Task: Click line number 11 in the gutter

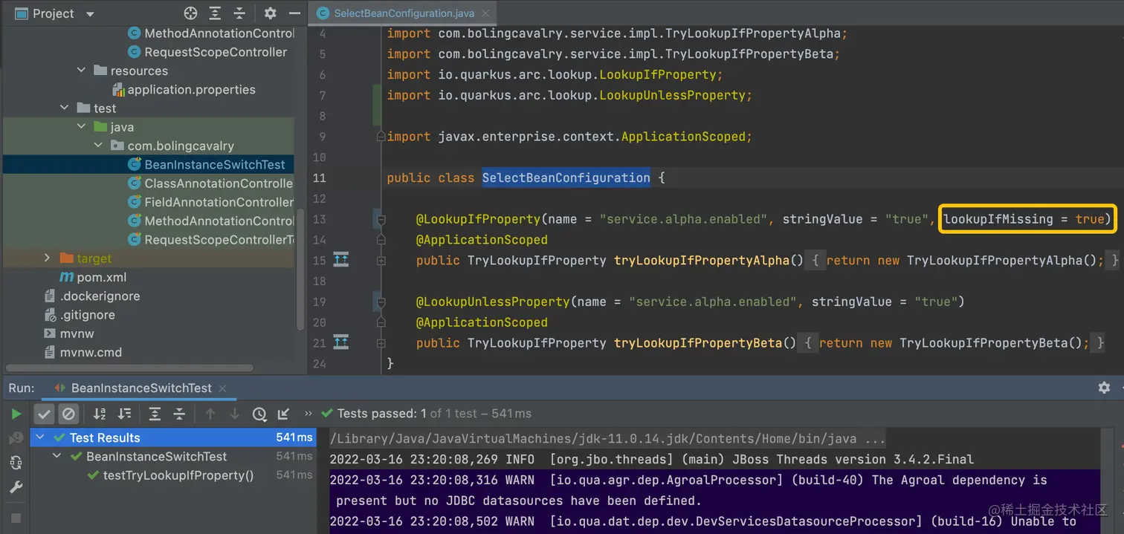Action: [319, 178]
